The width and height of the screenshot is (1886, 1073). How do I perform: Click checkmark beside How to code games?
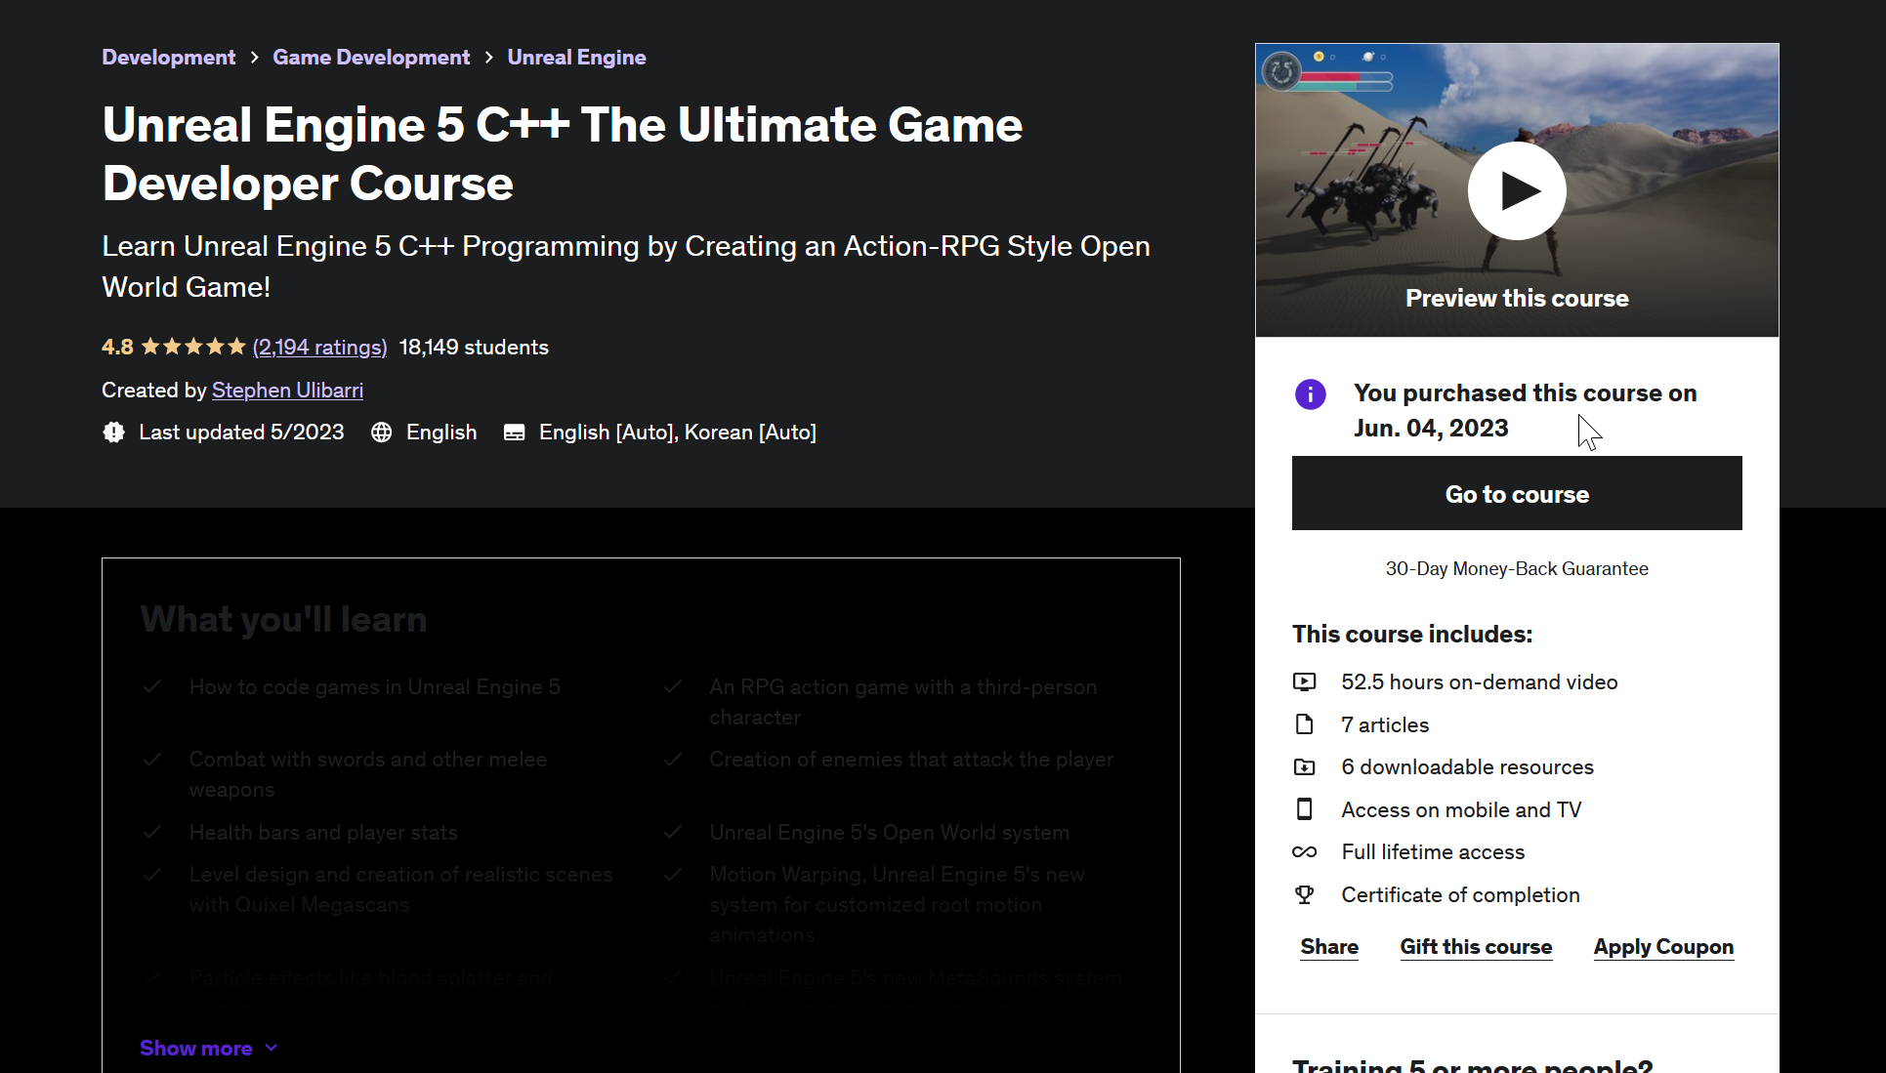click(x=152, y=686)
